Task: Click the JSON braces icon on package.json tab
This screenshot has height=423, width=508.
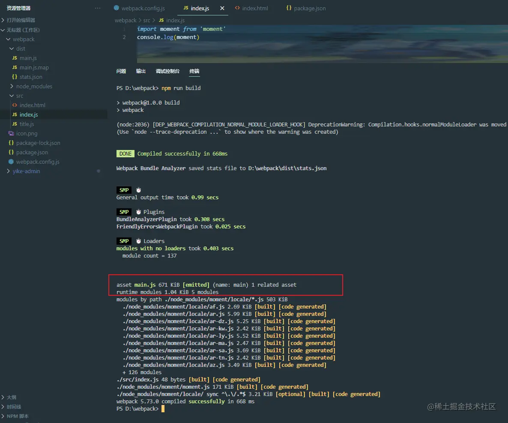Action: [x=289, y=8]
